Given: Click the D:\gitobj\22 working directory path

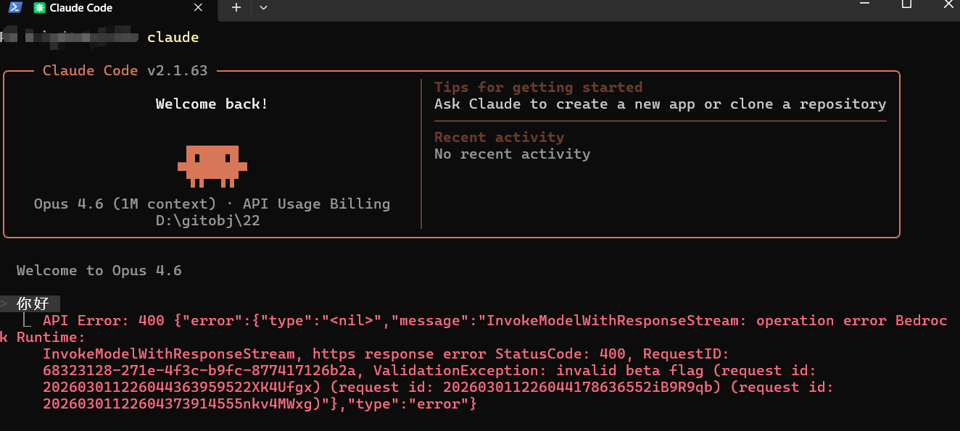Looking at the screenshot, I should point(208,220).
